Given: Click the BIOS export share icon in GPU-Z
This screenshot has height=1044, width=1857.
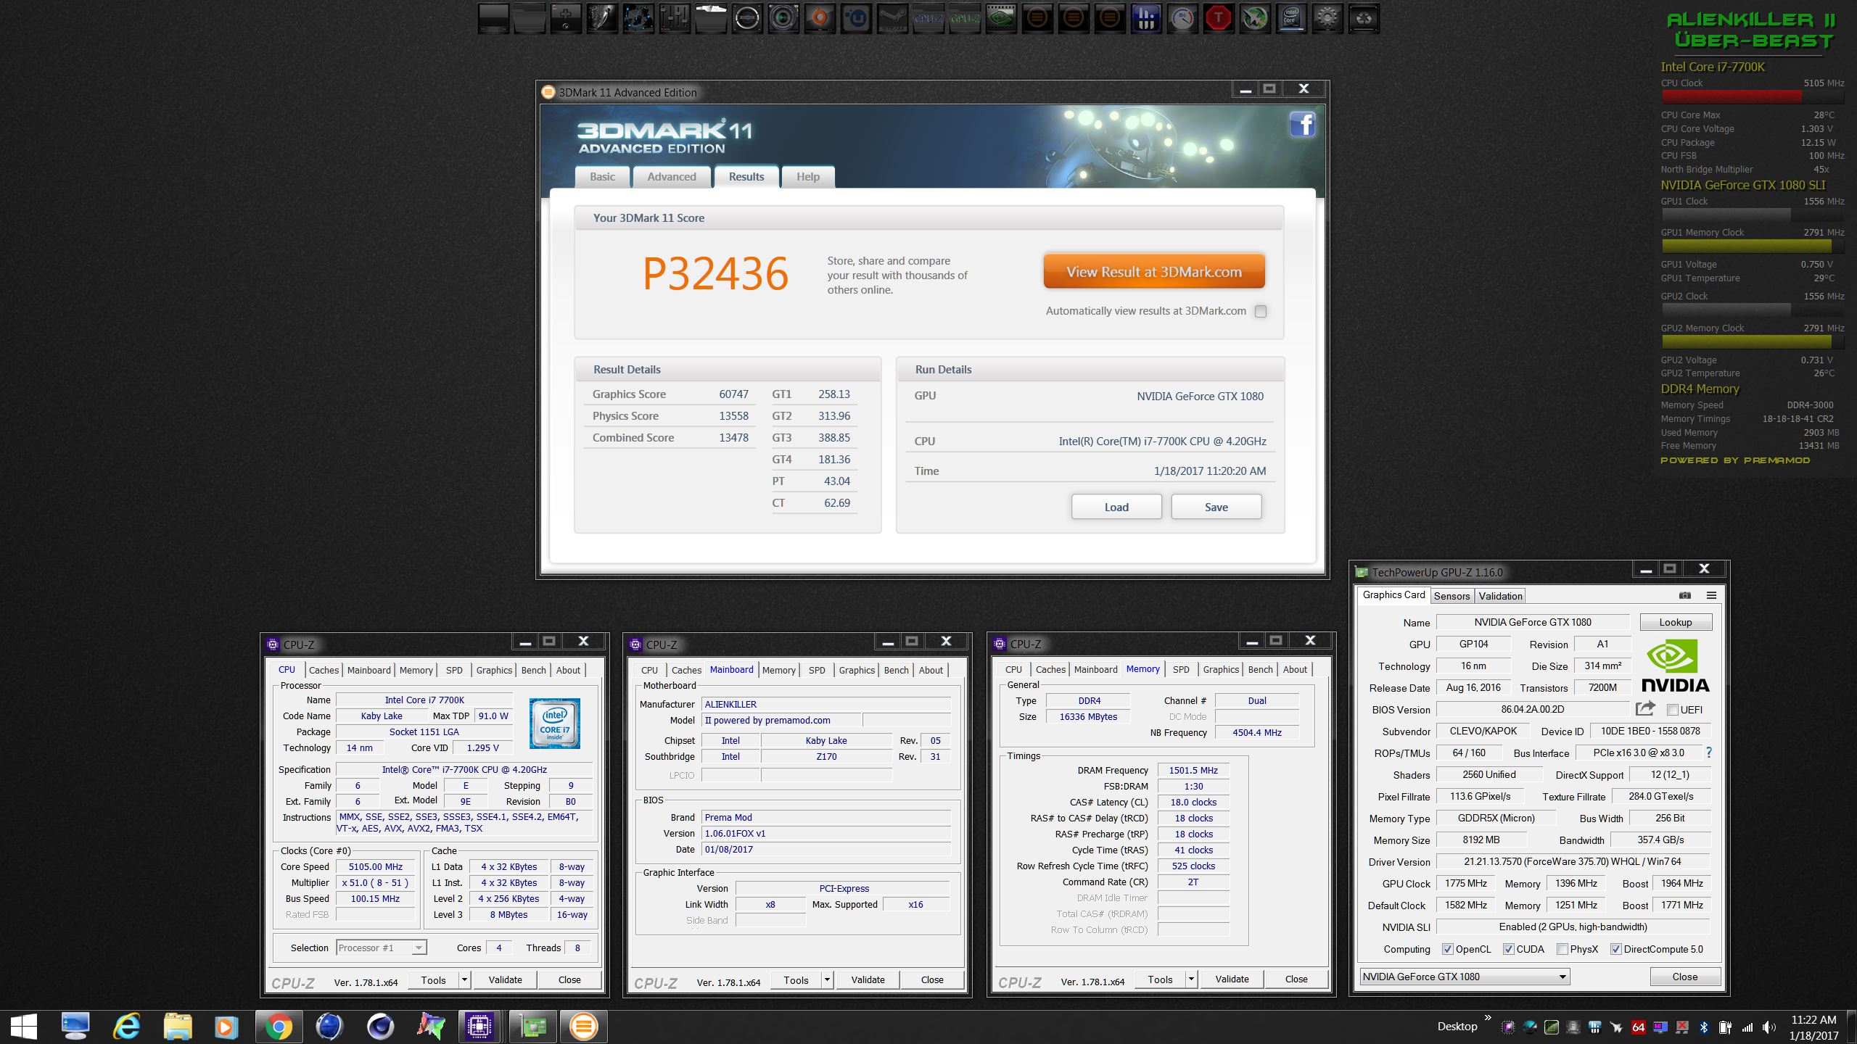Looking at the screenshot, I should tap(1645, 708).
